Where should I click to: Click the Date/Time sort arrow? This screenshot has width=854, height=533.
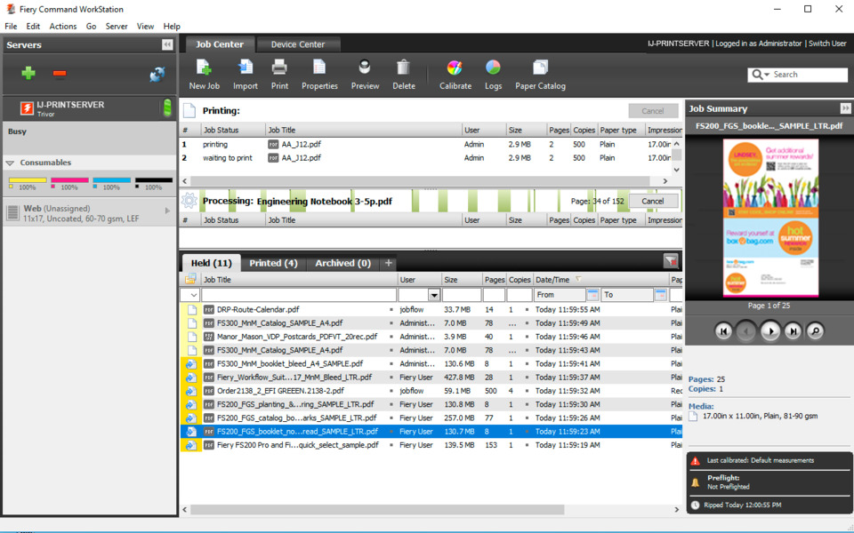point(578,279)
